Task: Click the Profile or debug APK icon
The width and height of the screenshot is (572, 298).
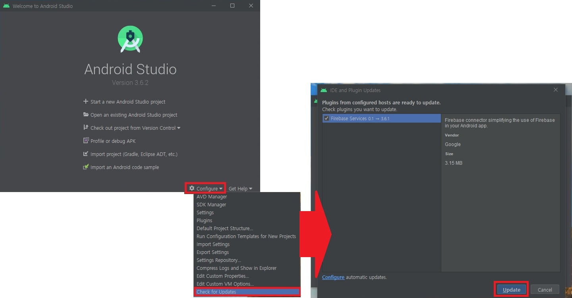Action: [86, 141]
